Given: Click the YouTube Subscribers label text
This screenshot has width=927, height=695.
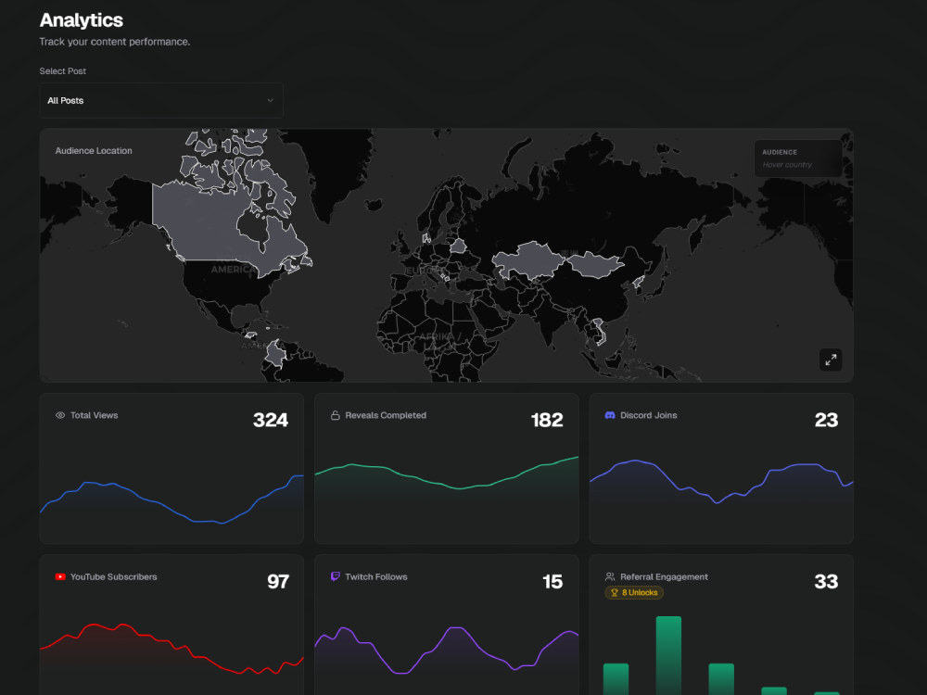Looking at the screenshot, I should point(113,576).
